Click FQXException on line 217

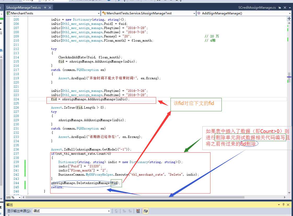pyautogui.click(x=88, y=70)
